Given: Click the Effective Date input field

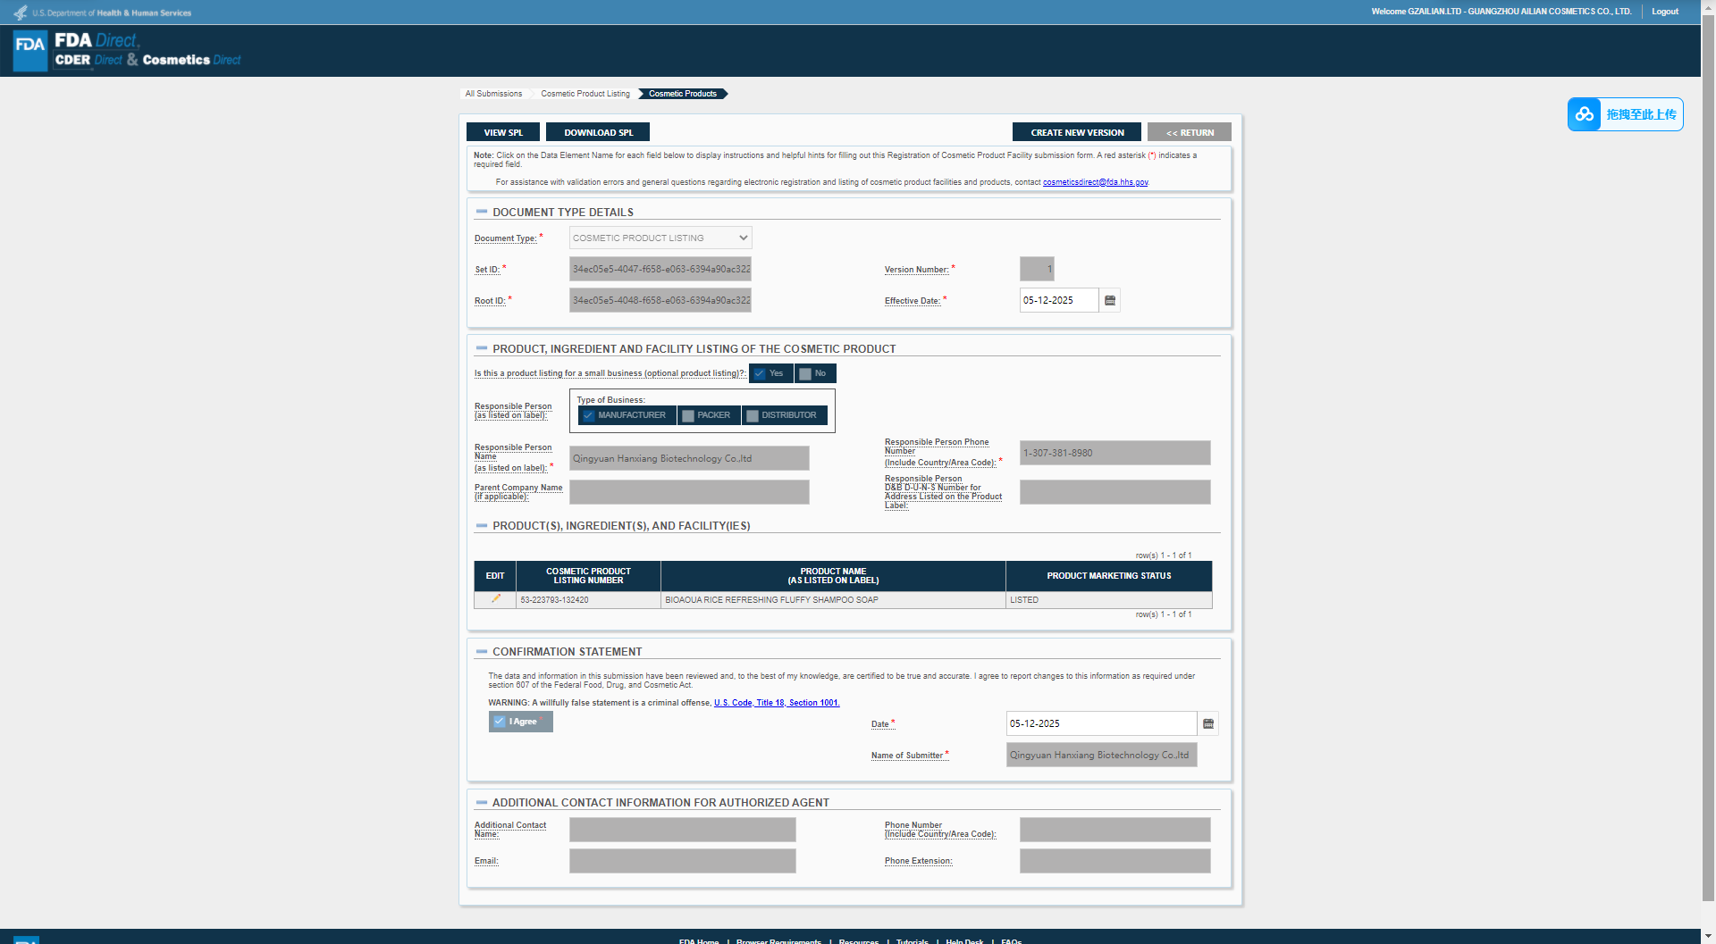Looking at the screenshot, I should (x=1058, y=301).
